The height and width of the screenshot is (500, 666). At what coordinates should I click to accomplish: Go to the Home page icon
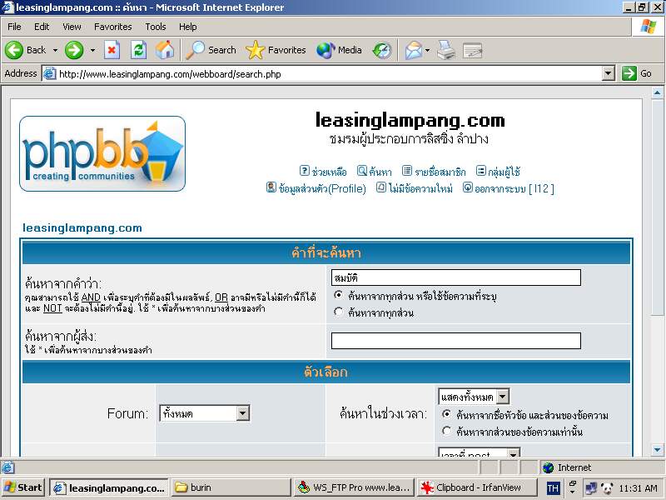point(165,50)
